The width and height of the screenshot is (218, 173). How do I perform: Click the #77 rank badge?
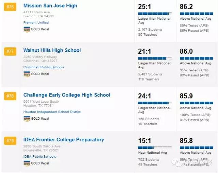click(x=10, y=51)
